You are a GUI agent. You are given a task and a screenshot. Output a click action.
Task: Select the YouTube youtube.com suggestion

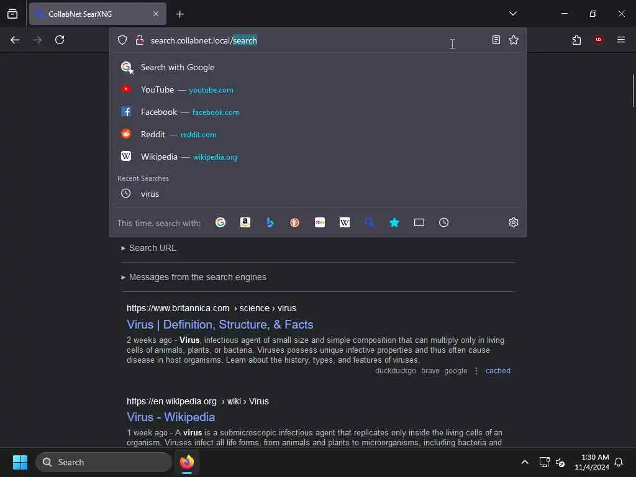coord(317,89)
